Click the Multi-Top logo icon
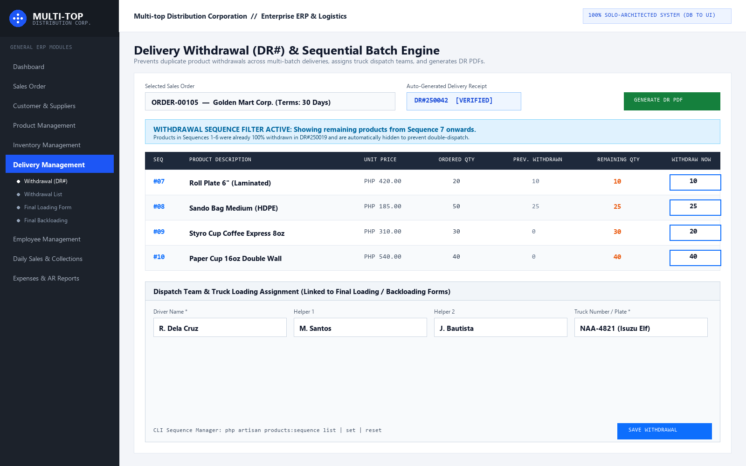Screen dimensions: 746x466 tap(18, 19)
